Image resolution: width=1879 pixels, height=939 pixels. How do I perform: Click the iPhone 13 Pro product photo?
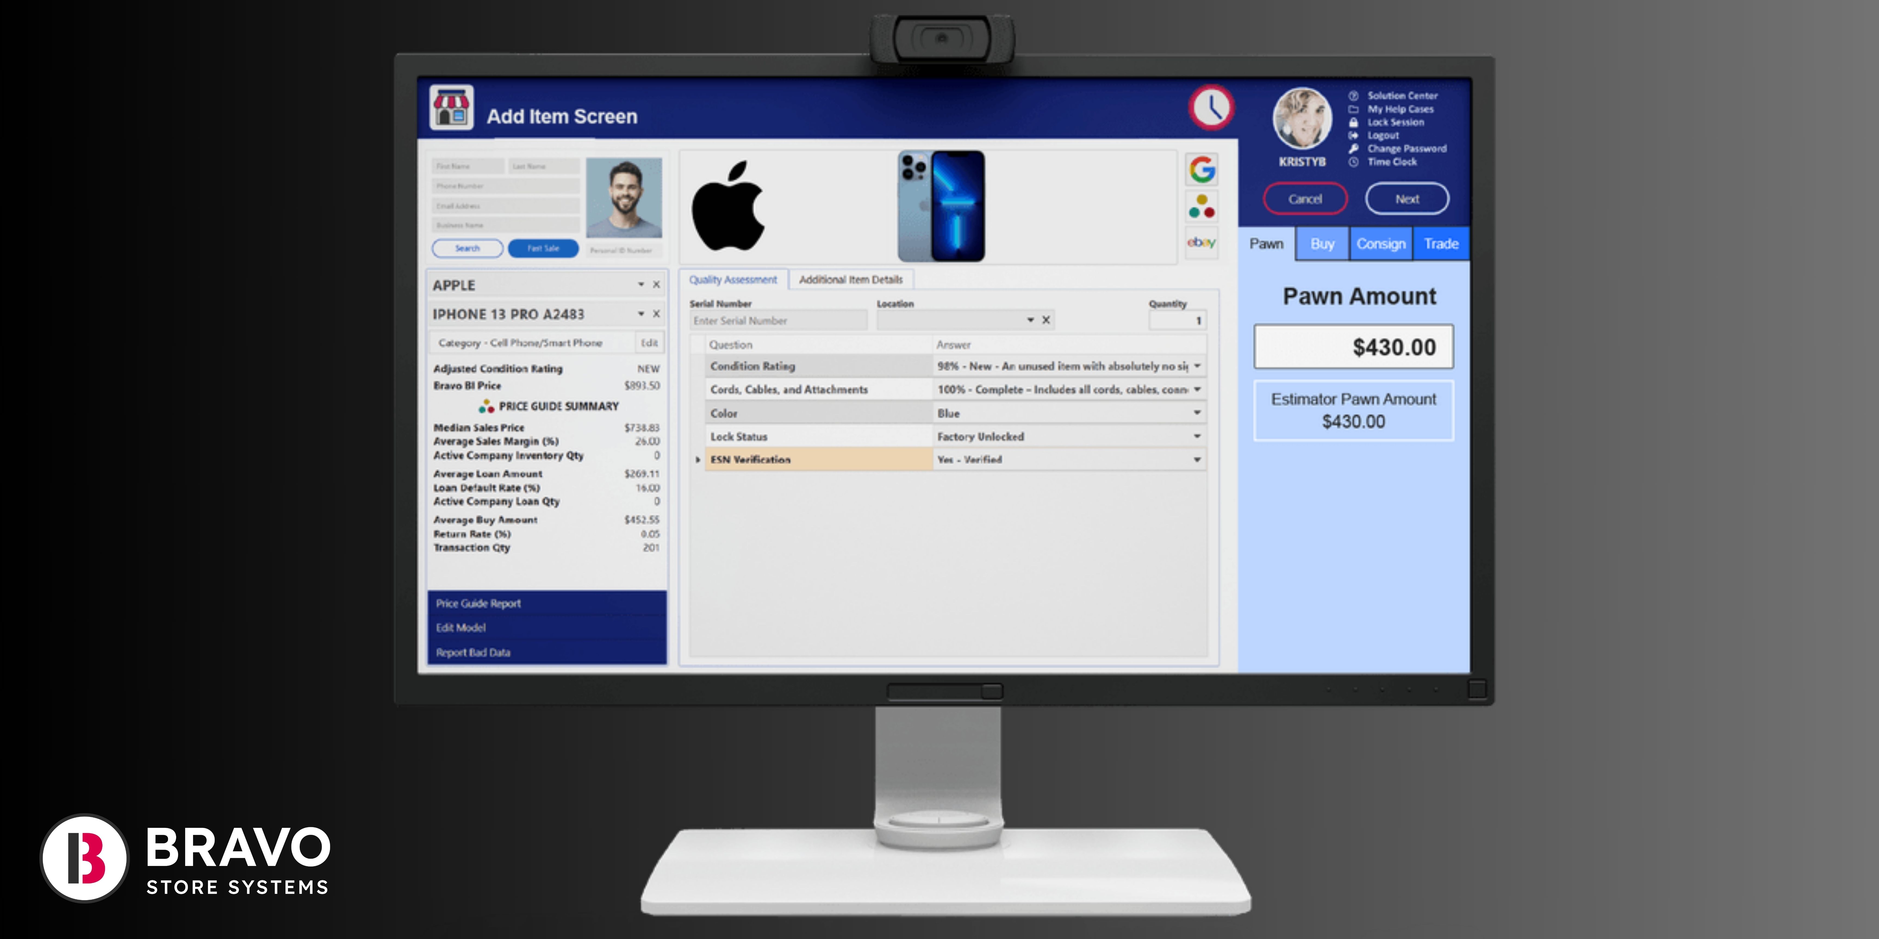tap(941, 206)
